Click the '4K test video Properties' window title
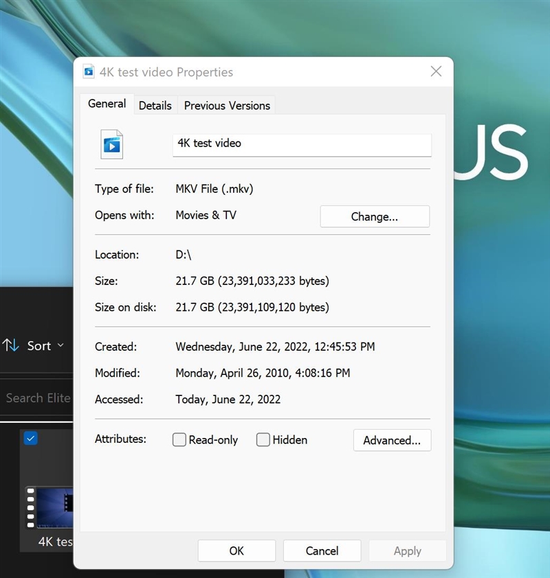The width and height of the screenshot is (550, 578). click(x=166, y=72)
